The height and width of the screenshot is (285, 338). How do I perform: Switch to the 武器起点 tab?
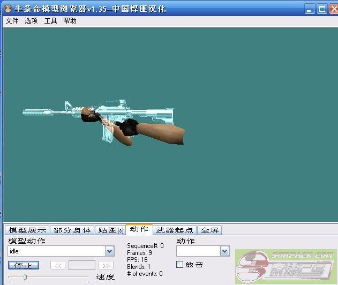tap(175, 230)
